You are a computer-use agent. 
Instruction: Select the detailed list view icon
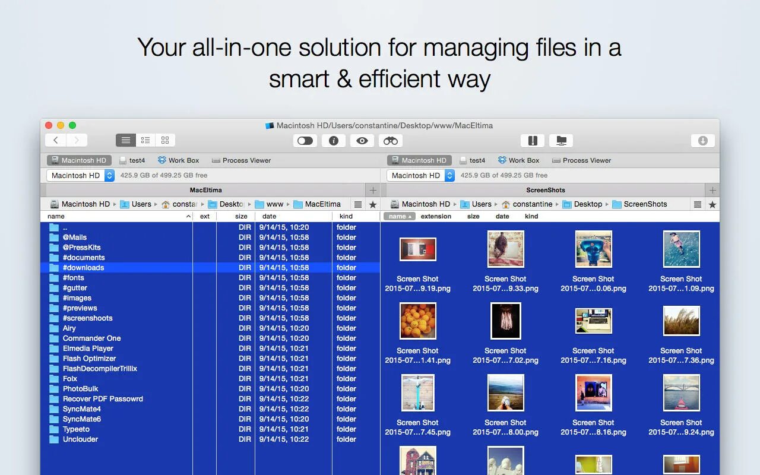(x=145, y=140)
